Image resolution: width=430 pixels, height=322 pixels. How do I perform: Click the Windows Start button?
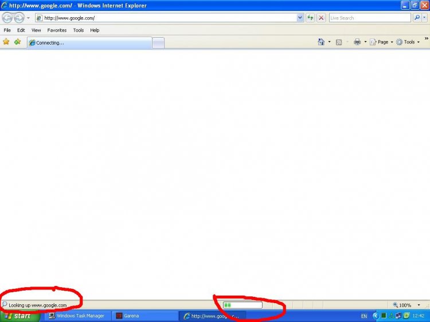pyautogui.click(x=19, y=316)
